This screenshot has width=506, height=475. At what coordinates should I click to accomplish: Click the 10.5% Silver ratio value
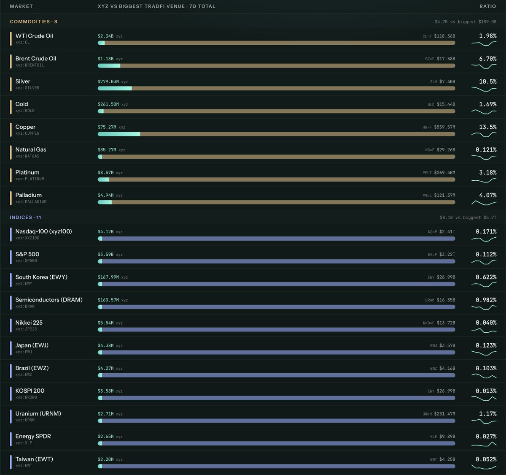click(488, 81)
